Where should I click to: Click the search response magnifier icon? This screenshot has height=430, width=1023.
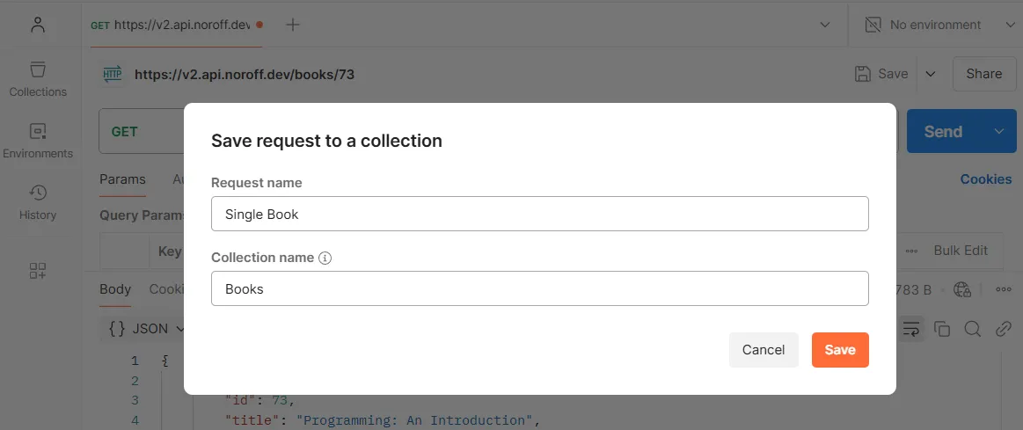(973, 329)
